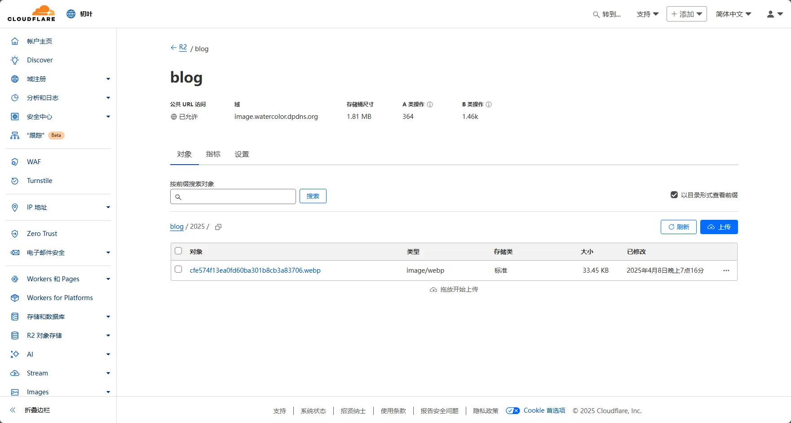Open the cfe574f13ea0fd60ba301b8cb3a83706.webp file link
The height and width of the screenshot is (423, 791).
coord(255,270)
